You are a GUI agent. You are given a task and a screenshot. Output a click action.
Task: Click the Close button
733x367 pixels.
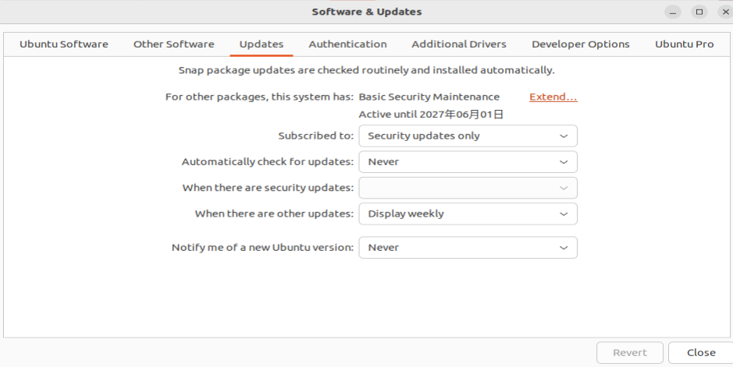701,352
